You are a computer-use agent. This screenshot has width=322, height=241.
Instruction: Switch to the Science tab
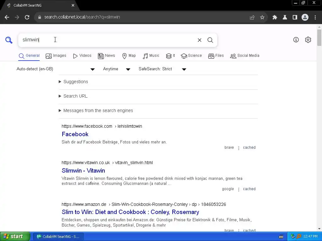192,56
